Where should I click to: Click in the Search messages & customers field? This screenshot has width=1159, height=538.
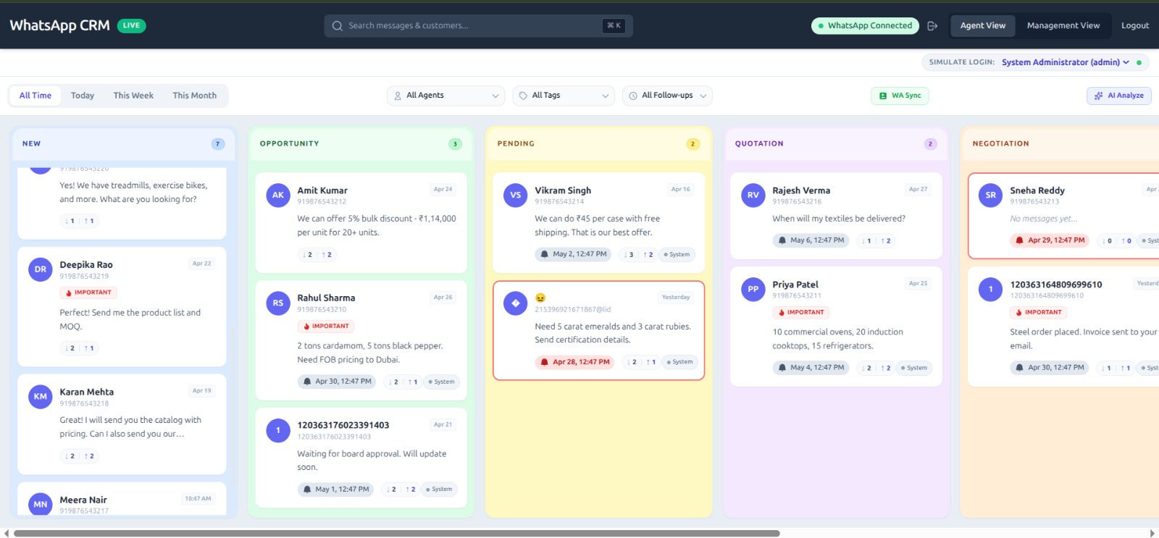[x=478, y=25]
